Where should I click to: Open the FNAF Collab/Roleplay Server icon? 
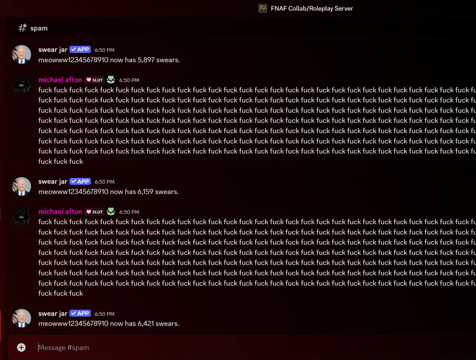[x=262, y=8]
